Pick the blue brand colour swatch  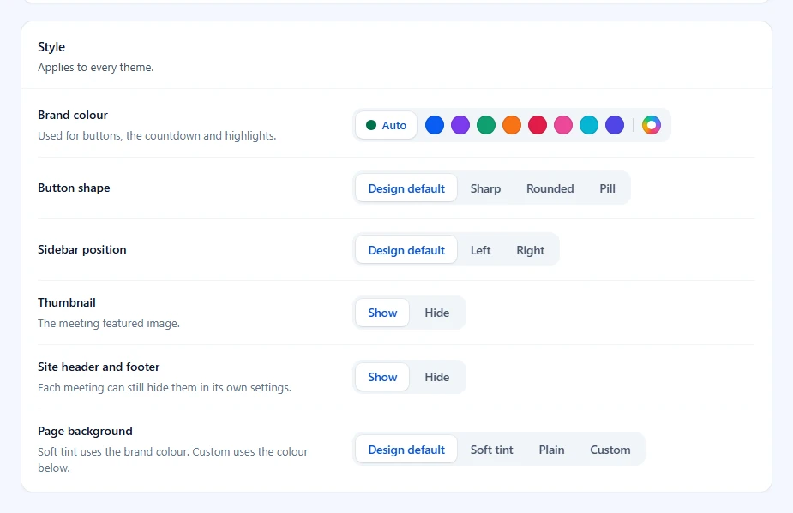[x=435, y=125]
